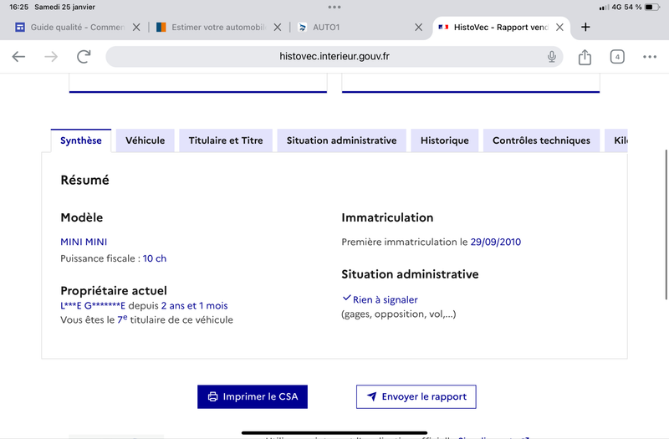Click owner name L***E G*******E
Screen dimensions: 669x439
coord(93,306)
